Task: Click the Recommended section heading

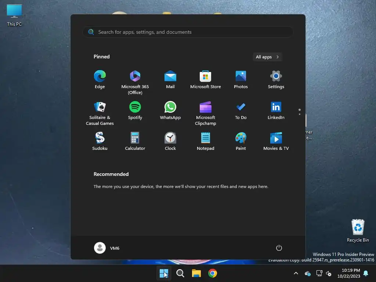Action: click(111, 174)
